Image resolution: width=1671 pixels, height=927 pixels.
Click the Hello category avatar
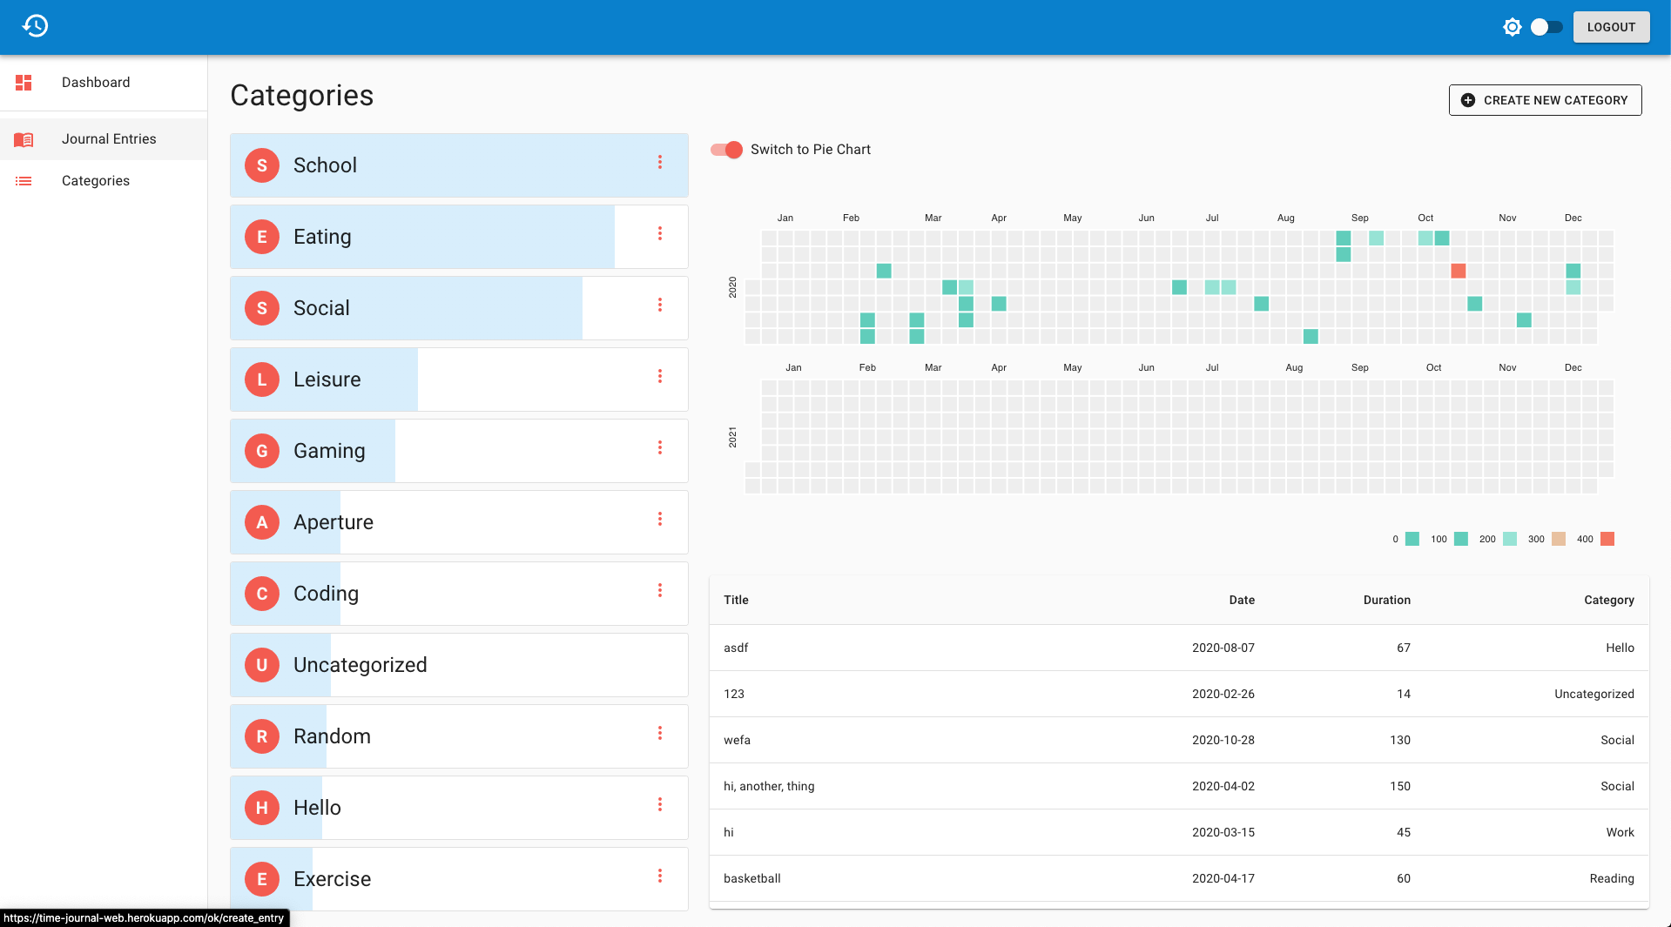click(262, 808)
